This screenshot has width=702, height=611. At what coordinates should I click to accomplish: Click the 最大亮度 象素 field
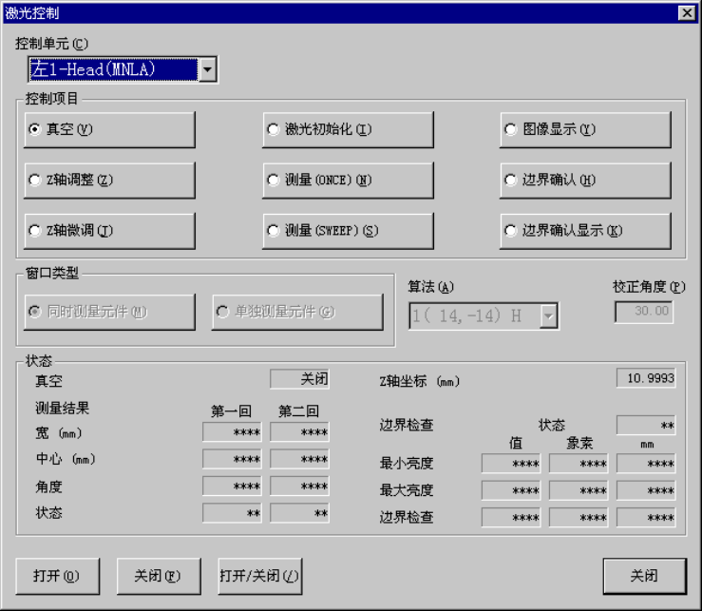(579, 490)
